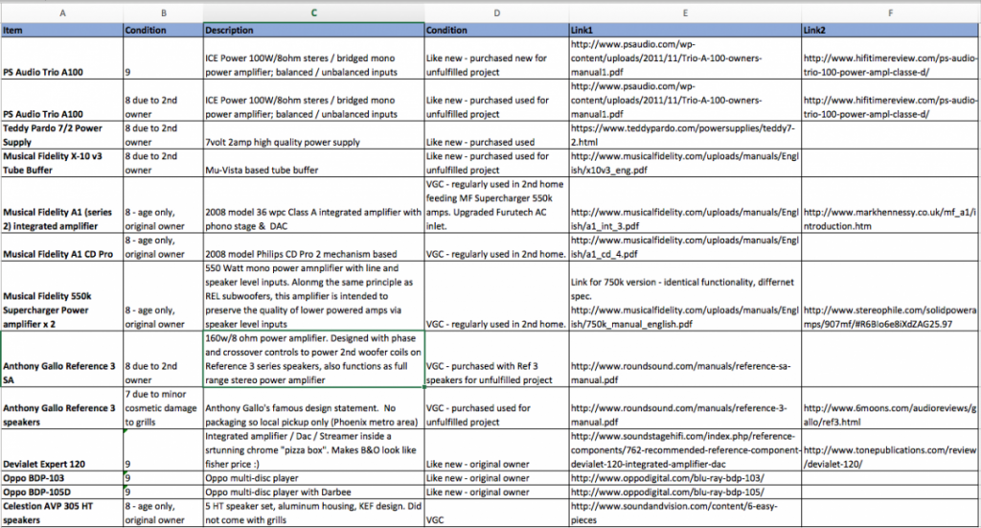
Task: Select column C header
Action: (313, 13)
